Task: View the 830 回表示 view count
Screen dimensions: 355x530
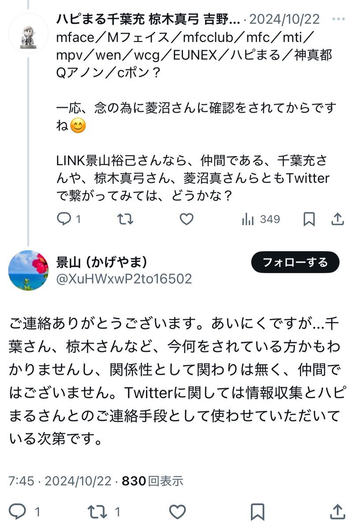Action: pyautogui.click(x=153, y=481)
